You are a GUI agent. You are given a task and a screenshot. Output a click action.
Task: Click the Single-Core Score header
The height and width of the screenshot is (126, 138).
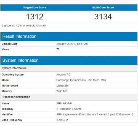(x=34, y=7)
